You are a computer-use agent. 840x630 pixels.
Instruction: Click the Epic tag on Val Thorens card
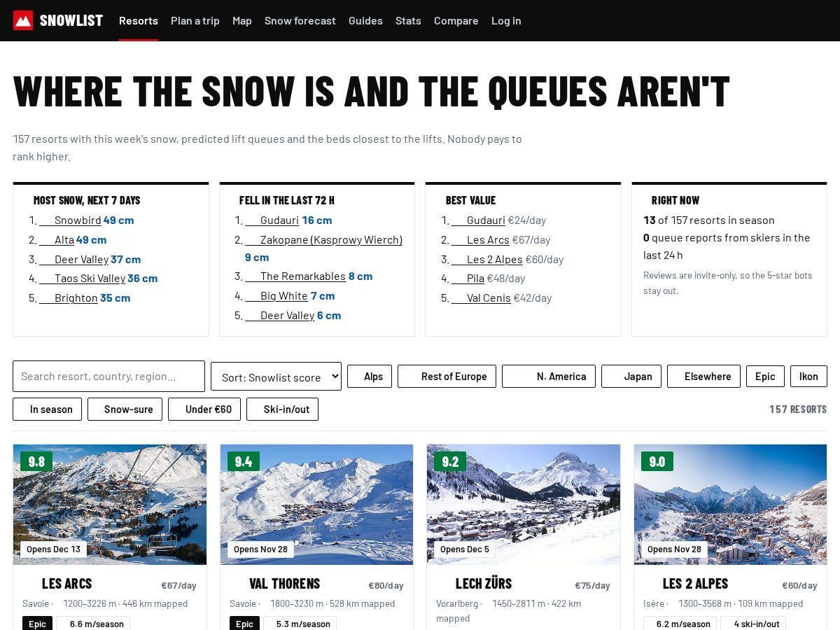coord(244,624)
